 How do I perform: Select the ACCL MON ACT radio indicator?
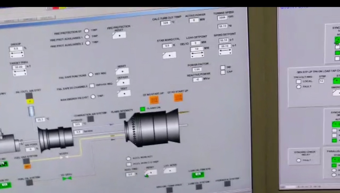(x=128, y=158)
